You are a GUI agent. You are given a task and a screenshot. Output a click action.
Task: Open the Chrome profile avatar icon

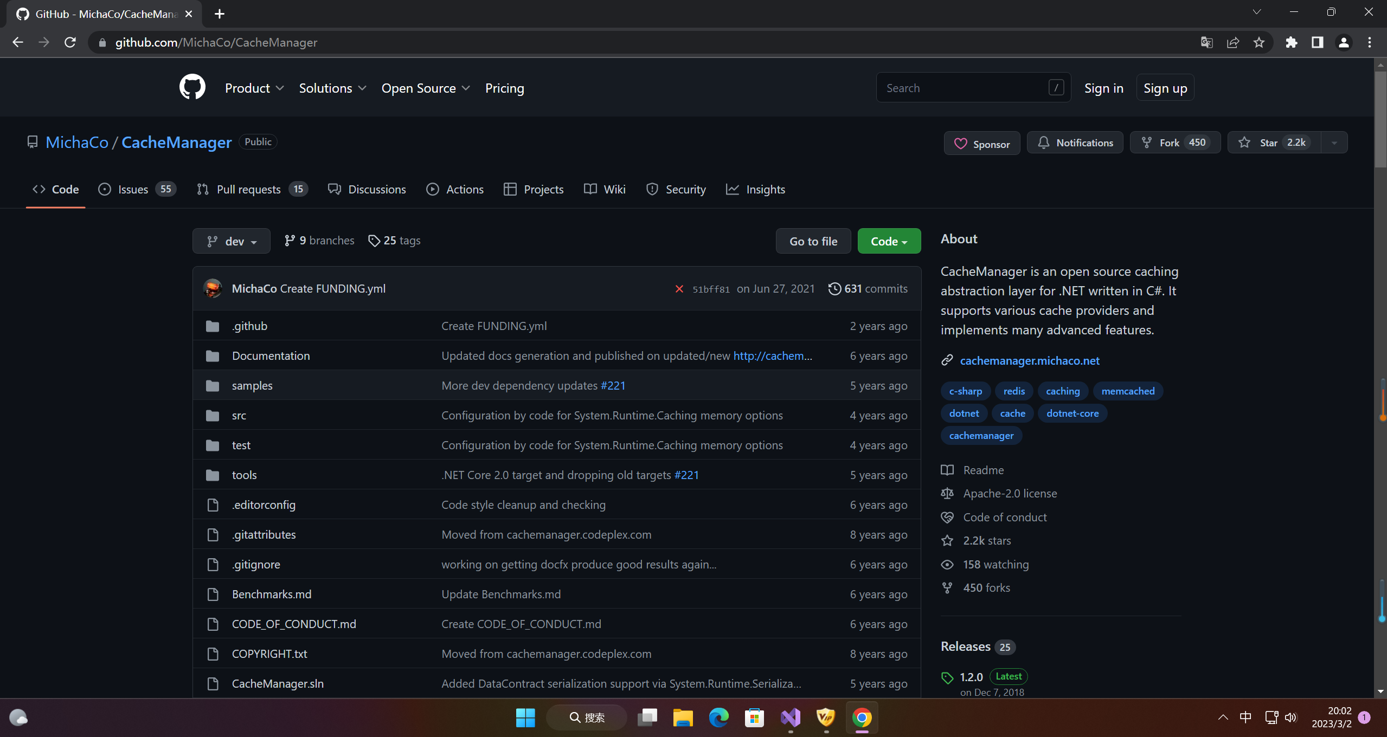(x=1344, y=42)
